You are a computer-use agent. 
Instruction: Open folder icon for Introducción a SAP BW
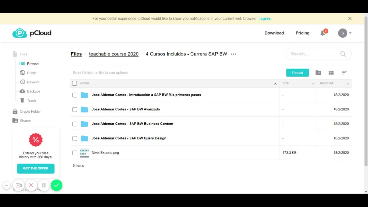pos(84,95)
